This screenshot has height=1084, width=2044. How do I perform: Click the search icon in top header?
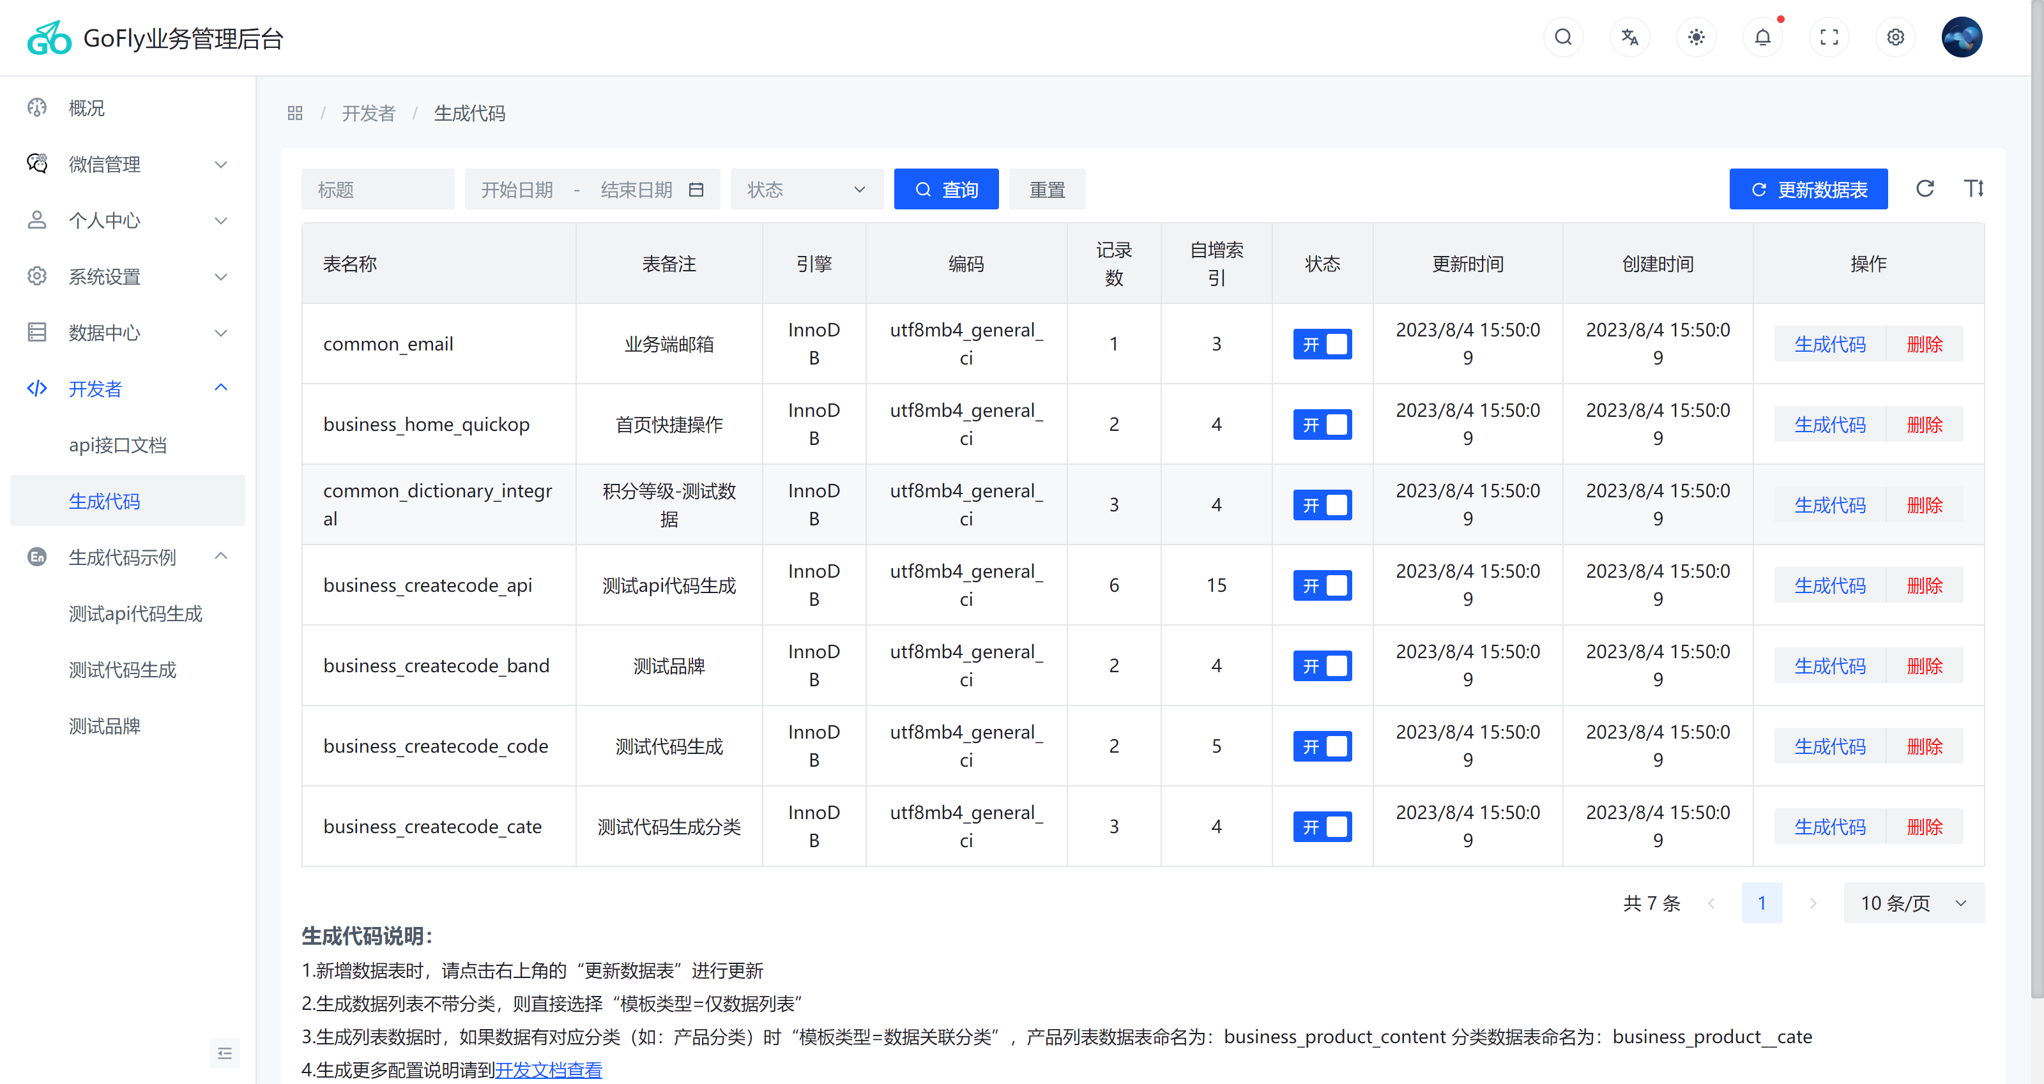(x=1563, y=37)
